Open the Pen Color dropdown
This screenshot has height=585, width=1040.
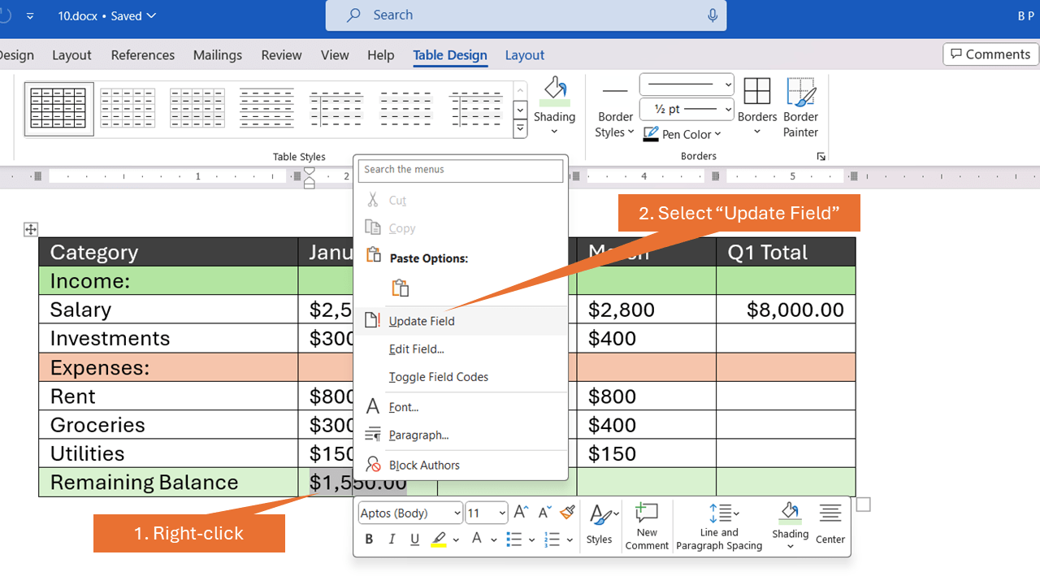tap(682, 134)
